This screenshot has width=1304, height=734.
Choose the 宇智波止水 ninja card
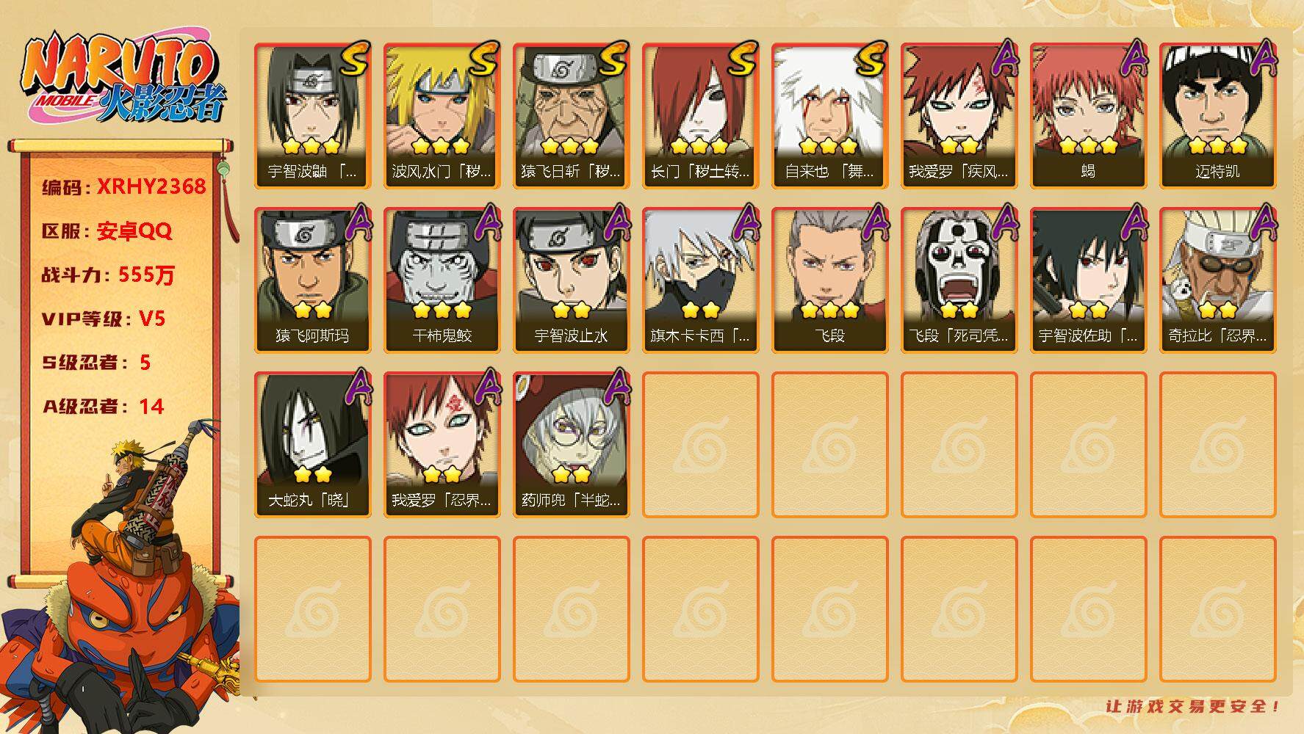[x=571, y=280]
